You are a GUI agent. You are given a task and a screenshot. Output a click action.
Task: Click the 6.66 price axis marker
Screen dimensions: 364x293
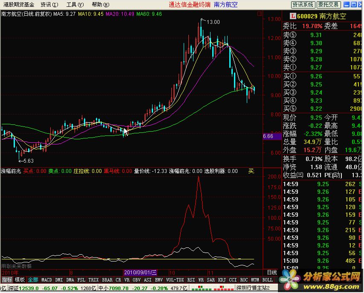click(x=272, y=136)
